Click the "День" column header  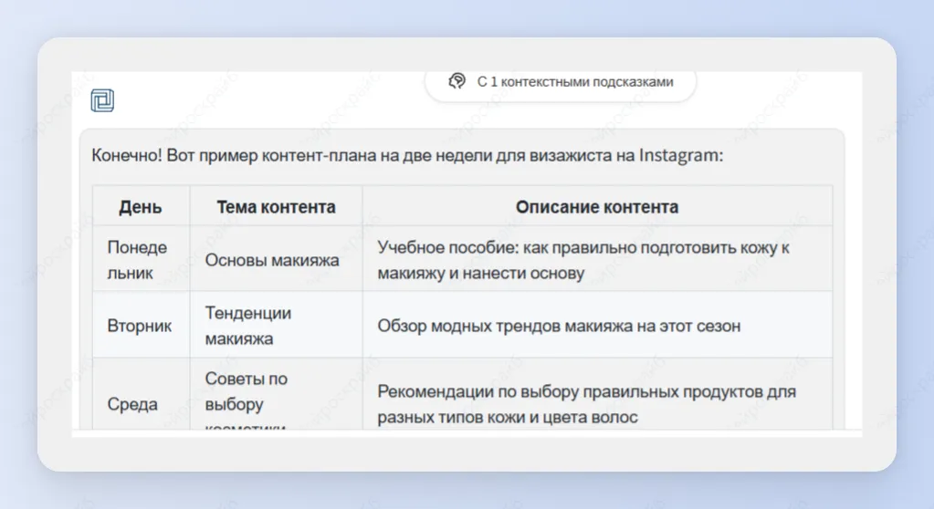pyautogui.click(x=141, y=206)
